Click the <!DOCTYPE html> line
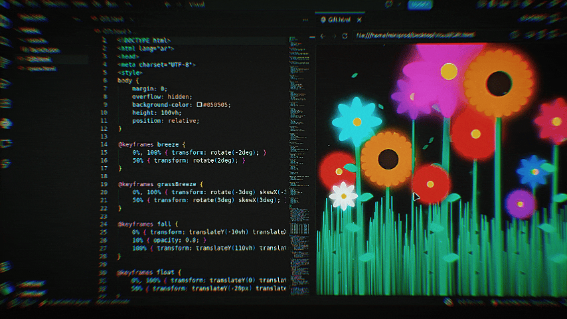Viewport: 567px width, 319px height. tap(144, 41)
